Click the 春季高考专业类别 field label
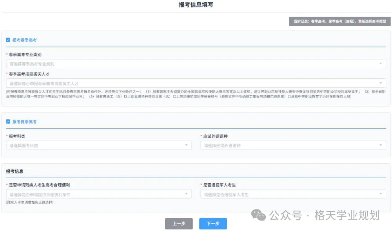The height and width of the screenshot is (231, 392). point(25,54)
